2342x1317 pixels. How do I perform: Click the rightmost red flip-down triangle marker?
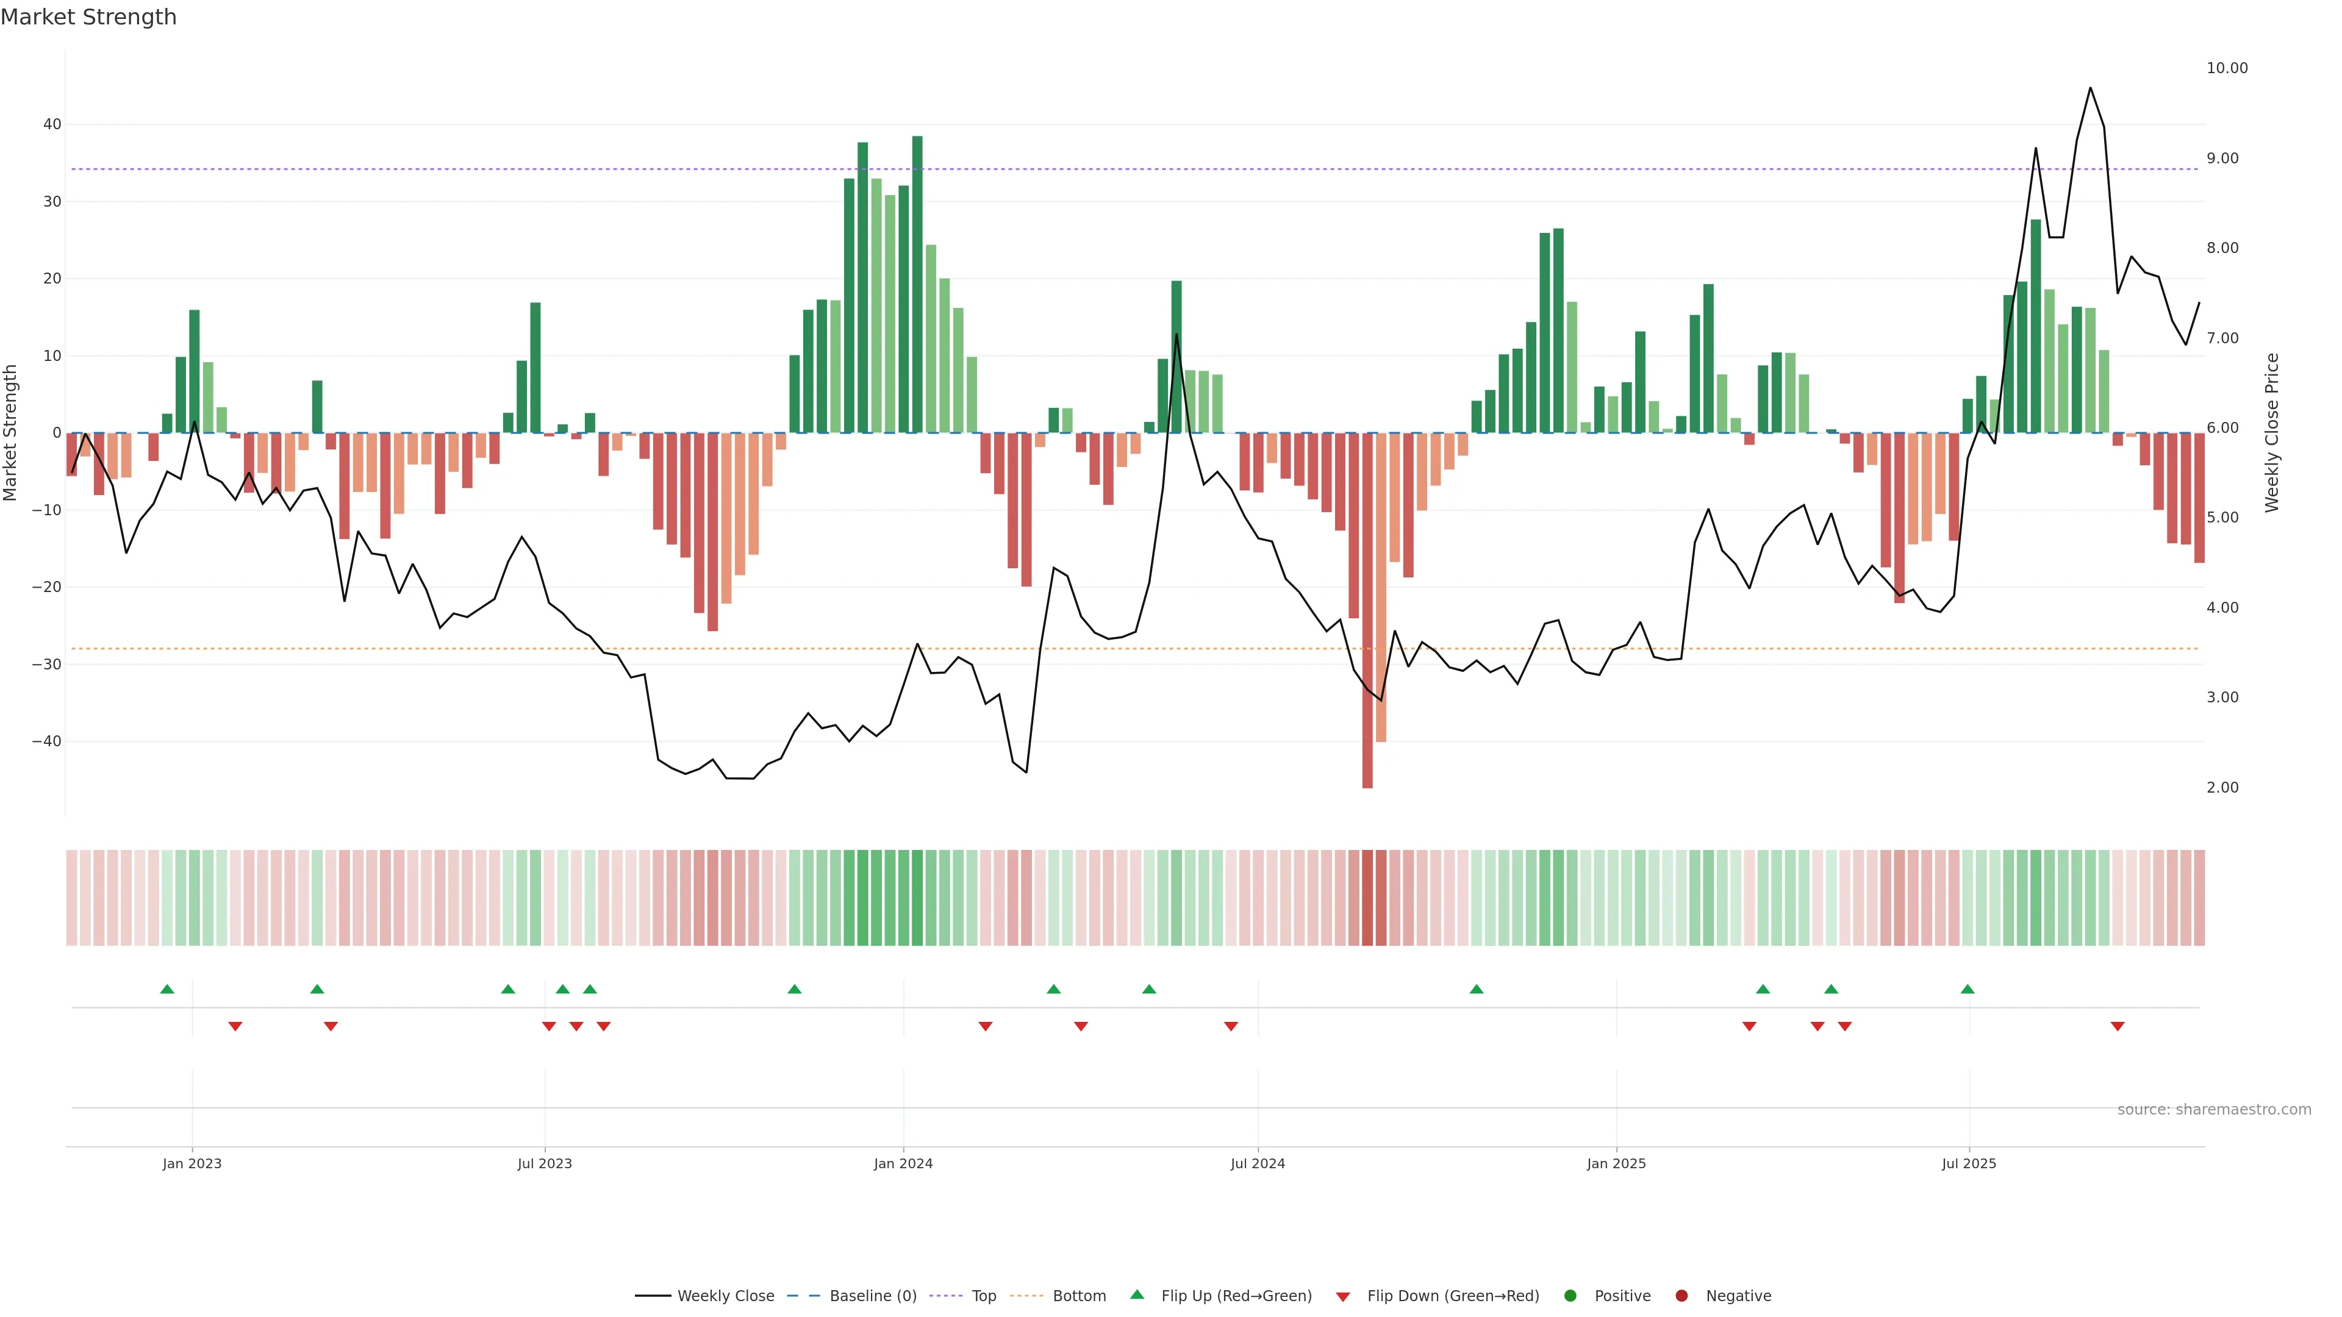(x=2118, y=1026)
